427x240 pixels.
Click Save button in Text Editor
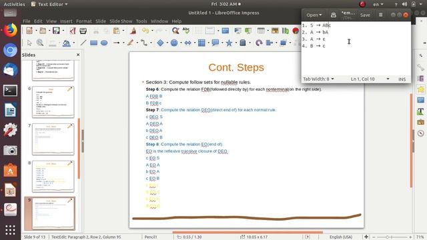point(365,15)
